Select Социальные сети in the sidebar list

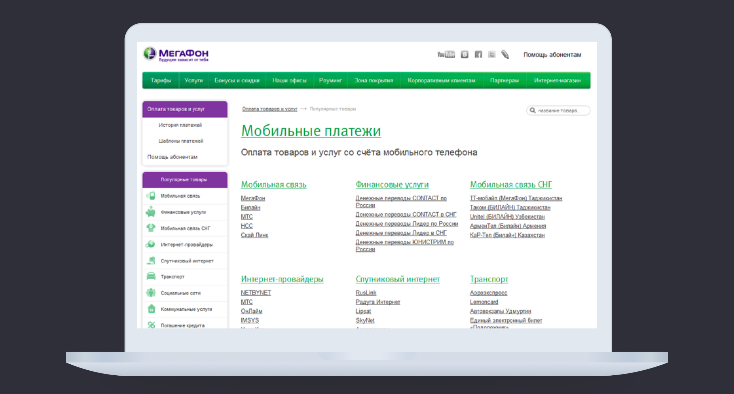tap(181, 293)
